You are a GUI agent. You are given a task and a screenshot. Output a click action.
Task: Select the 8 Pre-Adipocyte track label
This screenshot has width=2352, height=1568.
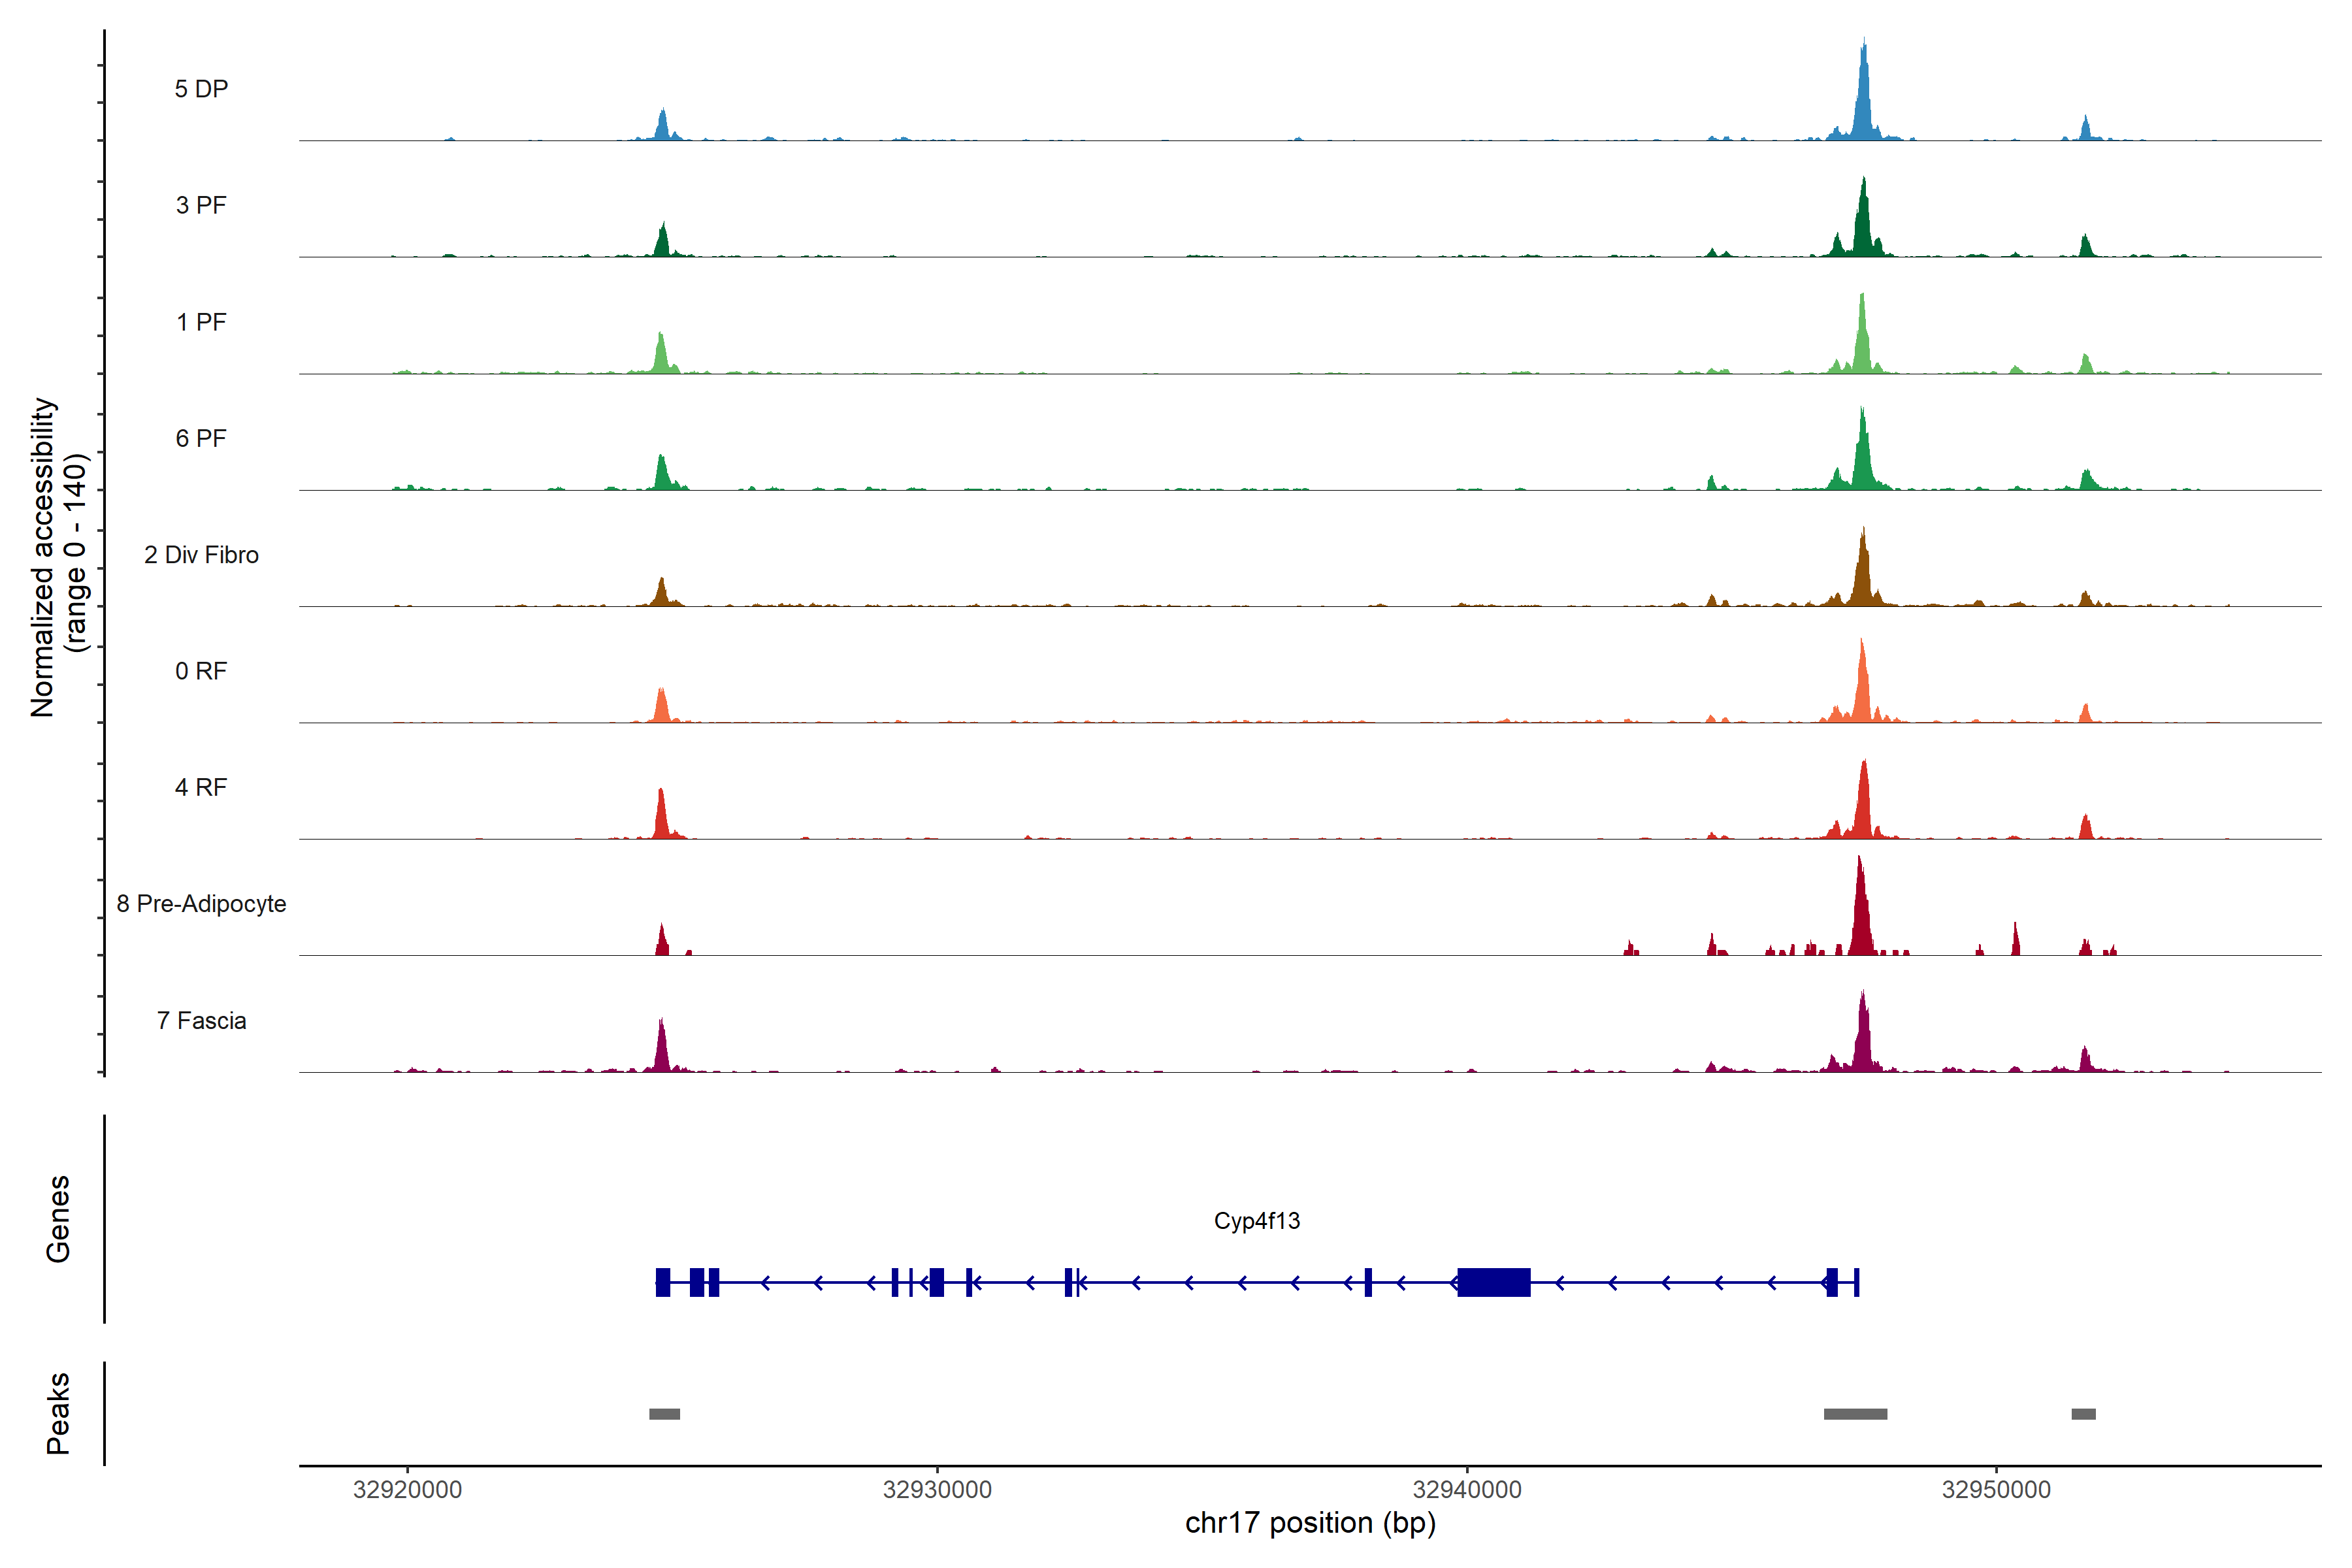click(201, 903)
